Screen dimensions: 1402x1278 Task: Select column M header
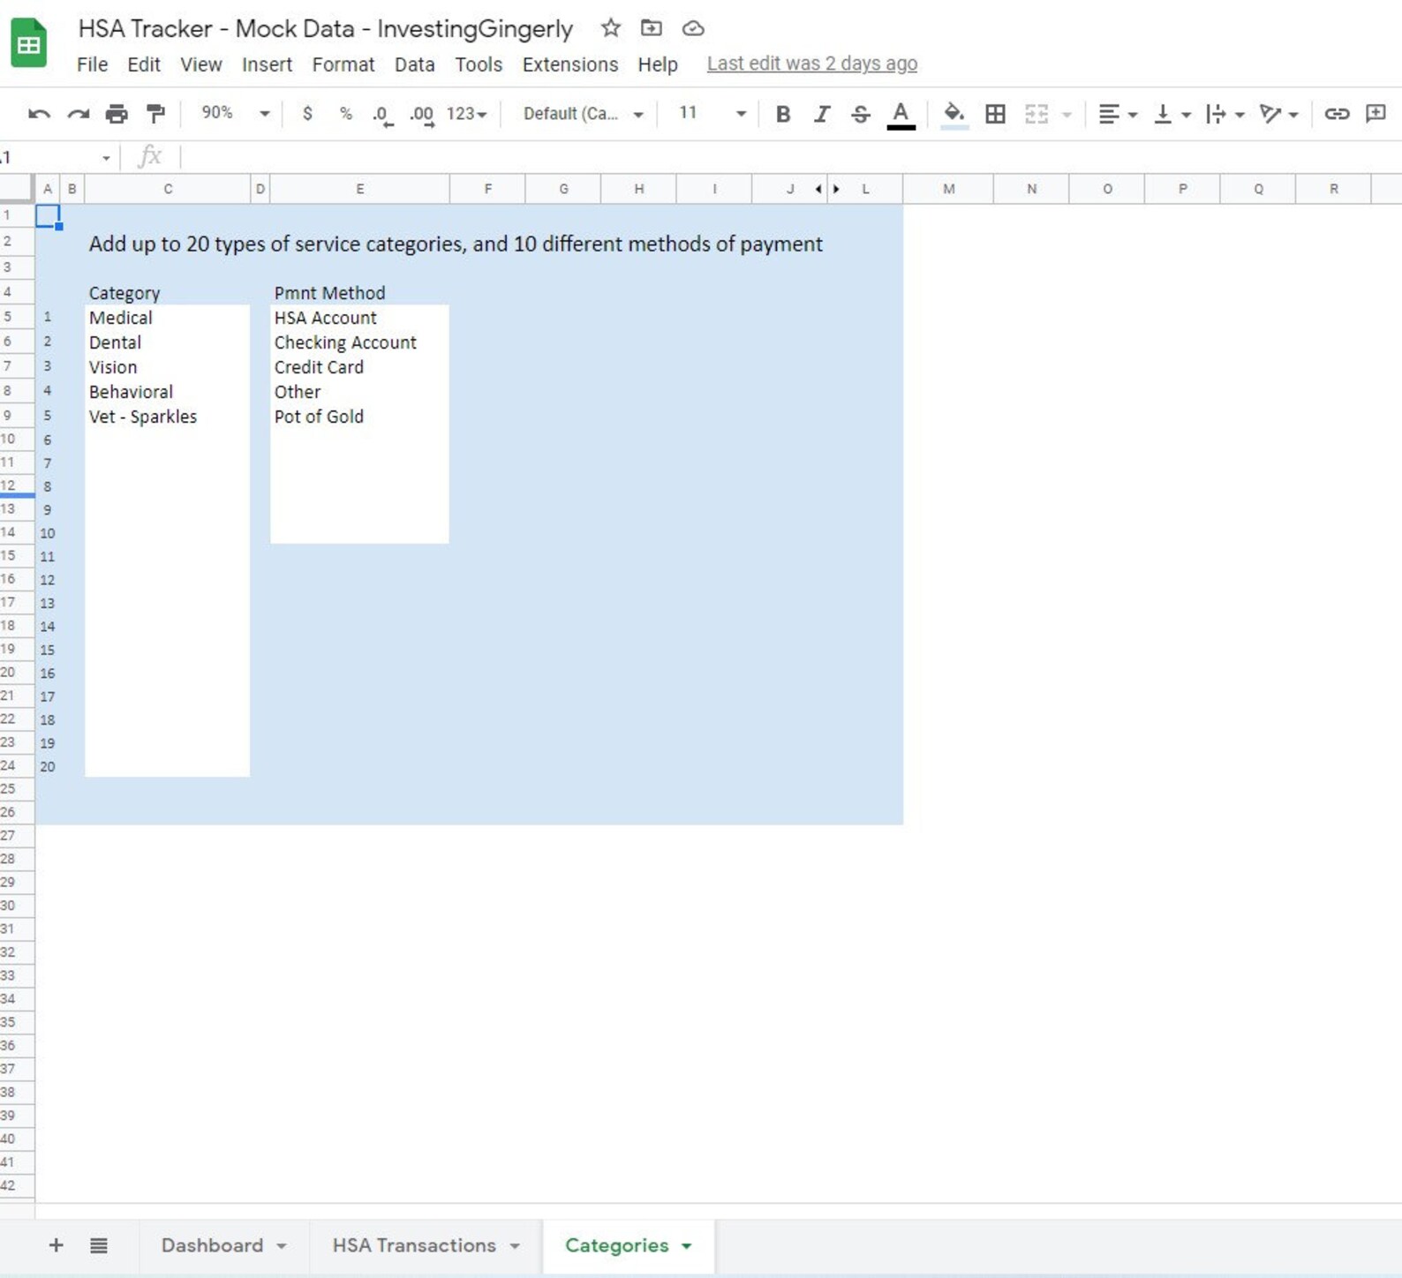948,189
